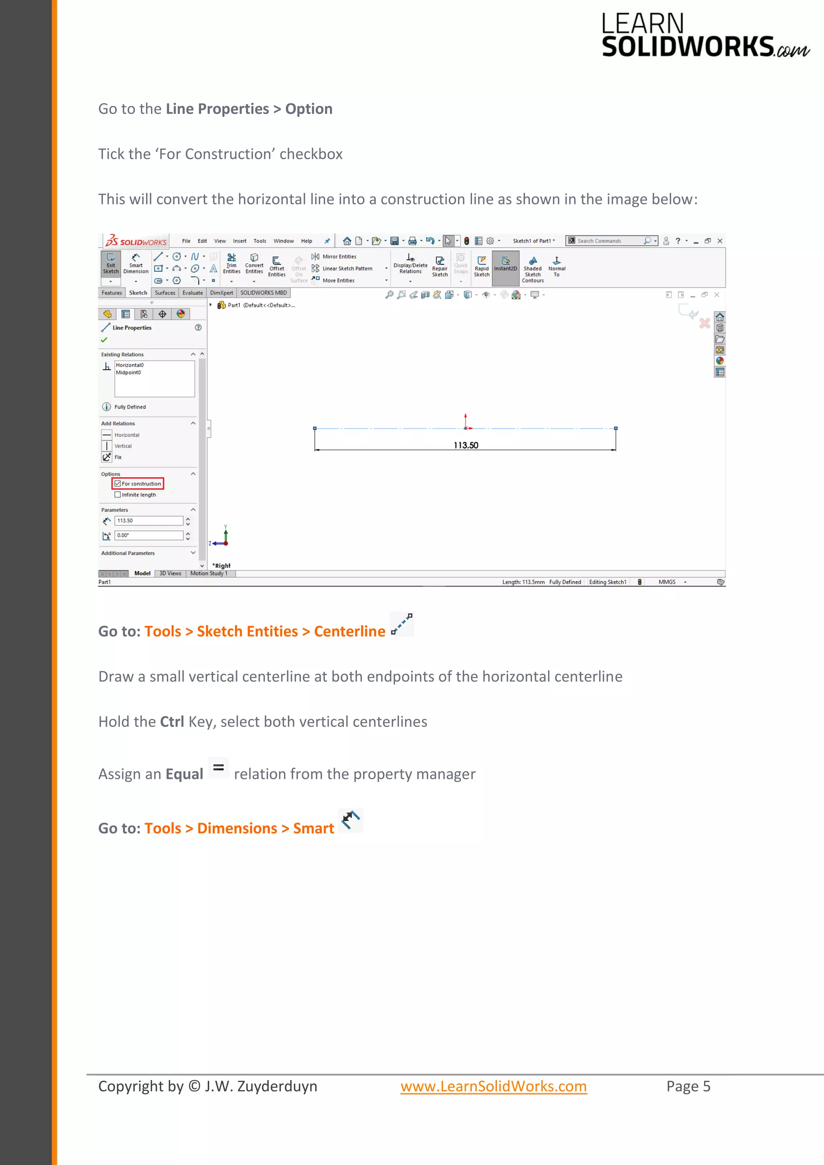Select the Circle sketch tool
824x1165 pixels.
[177, 257]
